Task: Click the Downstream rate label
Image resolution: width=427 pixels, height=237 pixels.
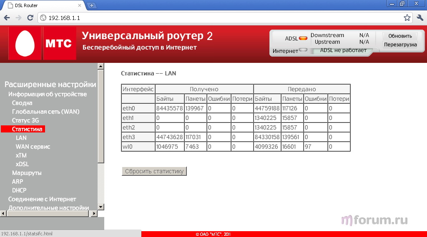Action: tap(327, 35)
